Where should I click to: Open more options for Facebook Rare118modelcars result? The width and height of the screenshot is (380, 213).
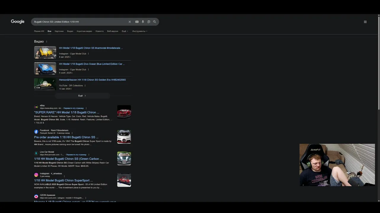[x=72, y=133]
